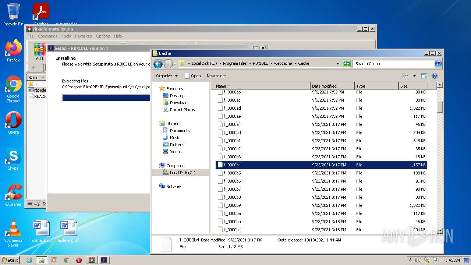Click RBXIDLE in the address breadcrumb
Image resolution: width=471 pixels, height=265 pixels.
coord(260,63)
